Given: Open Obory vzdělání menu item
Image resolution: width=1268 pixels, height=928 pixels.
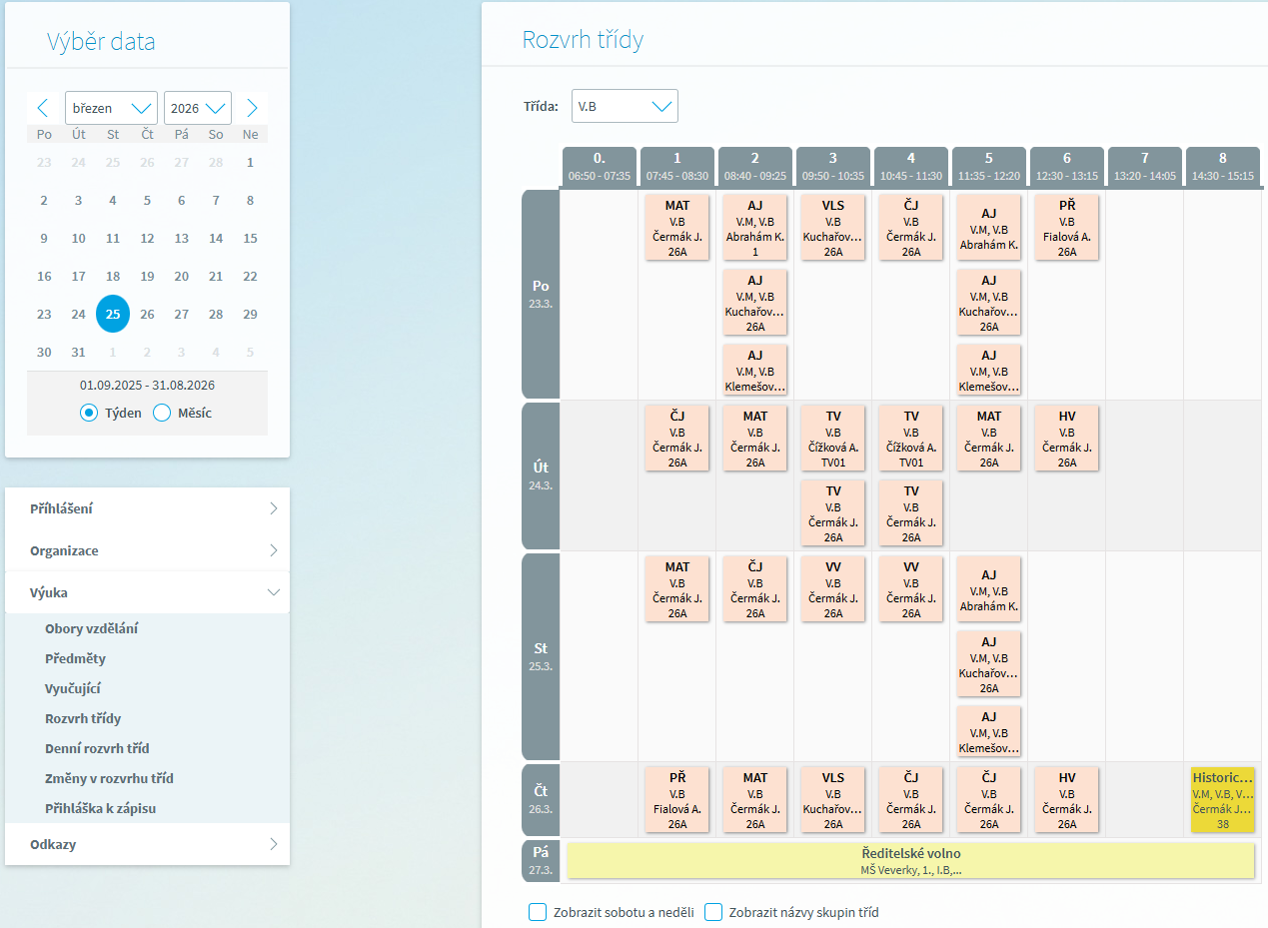Looking at the screenshot, I should (x=92, y=629).
